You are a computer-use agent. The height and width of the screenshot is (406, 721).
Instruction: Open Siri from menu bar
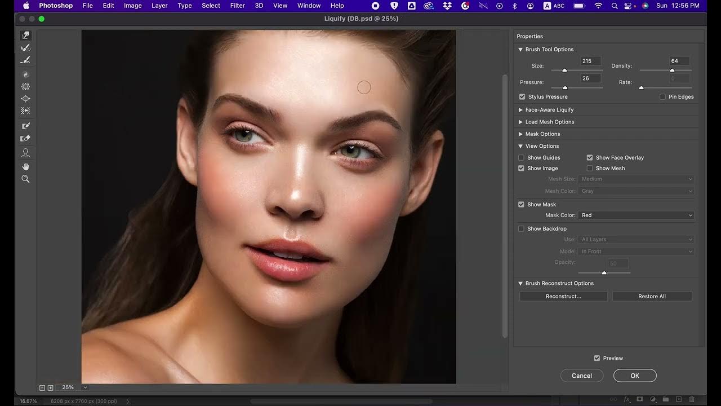click(x=645, y=6)
